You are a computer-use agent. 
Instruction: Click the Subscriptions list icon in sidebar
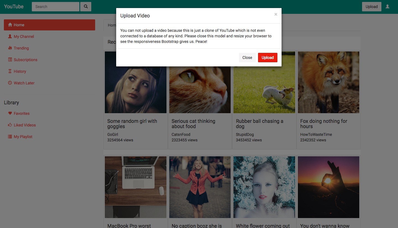[x=10, y=60]
